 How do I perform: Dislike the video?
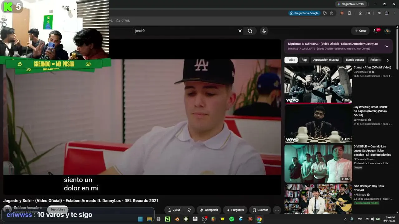pos(189,210)
